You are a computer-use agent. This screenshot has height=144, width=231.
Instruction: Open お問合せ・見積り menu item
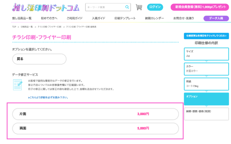pos(184,18)
